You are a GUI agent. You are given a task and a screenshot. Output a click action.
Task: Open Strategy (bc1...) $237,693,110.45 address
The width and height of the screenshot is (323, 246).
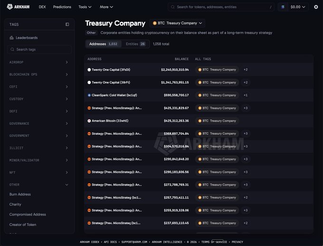[116, 223]
